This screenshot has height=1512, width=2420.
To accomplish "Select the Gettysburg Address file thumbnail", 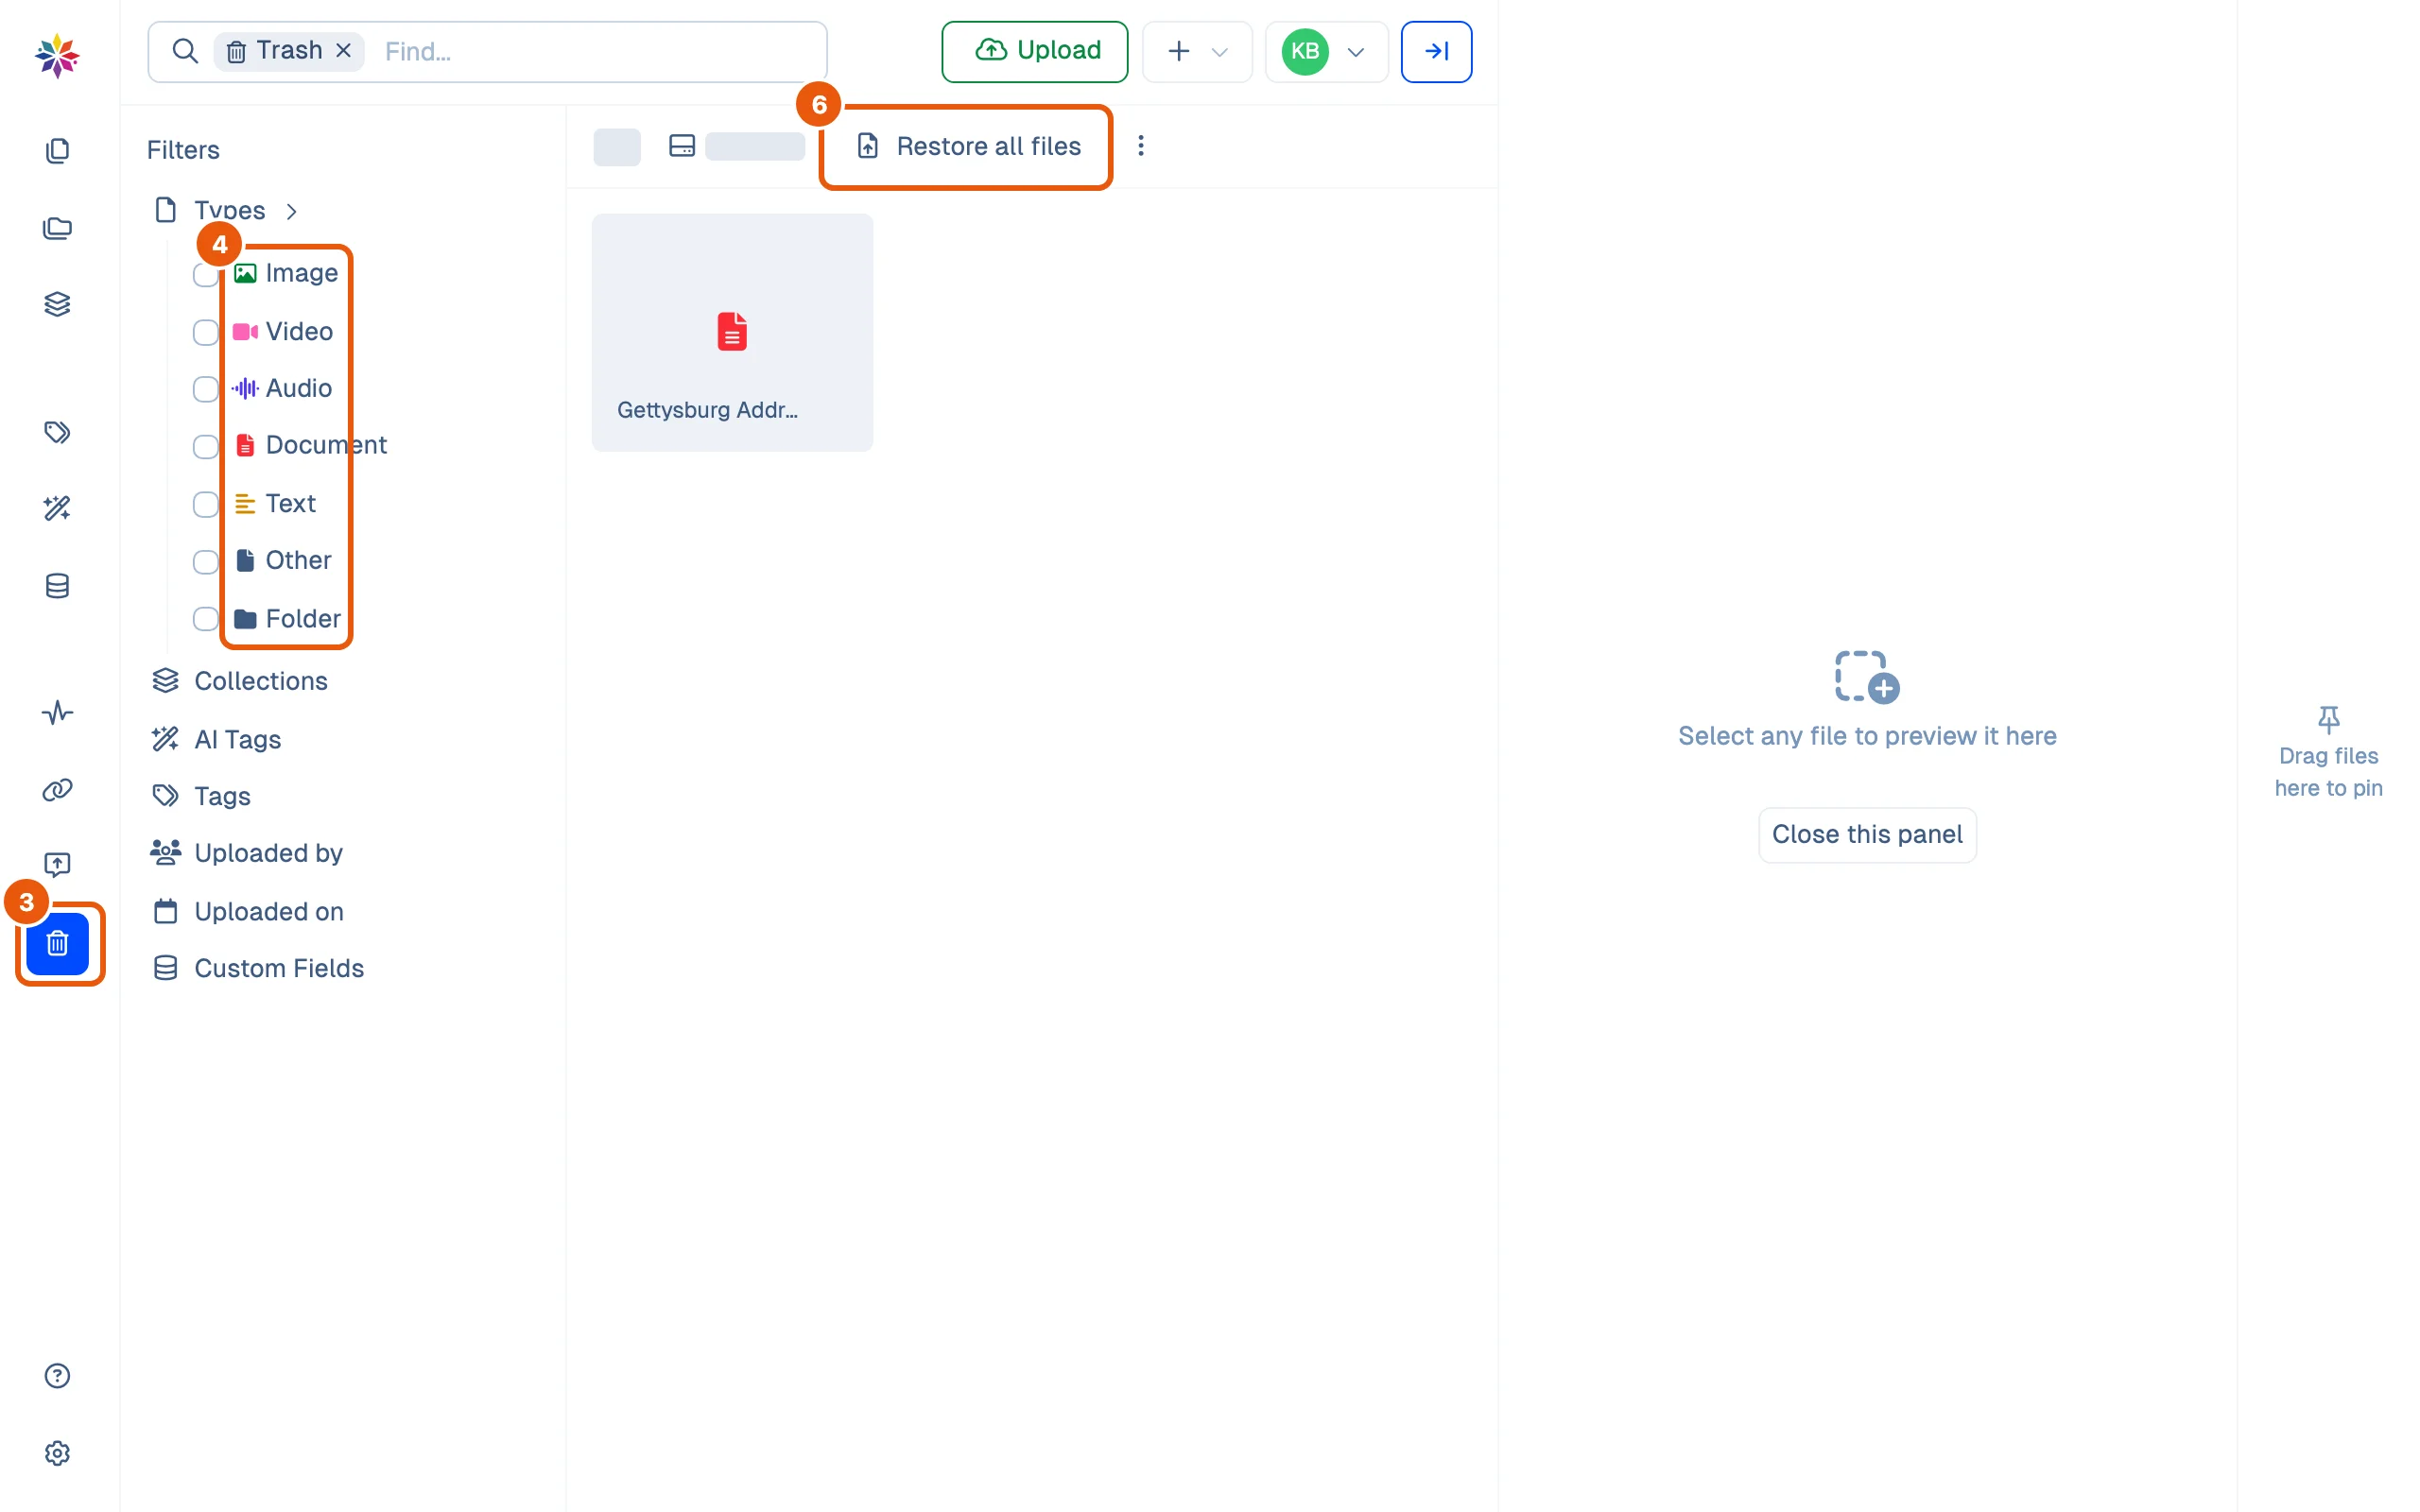I will [732, 332].
